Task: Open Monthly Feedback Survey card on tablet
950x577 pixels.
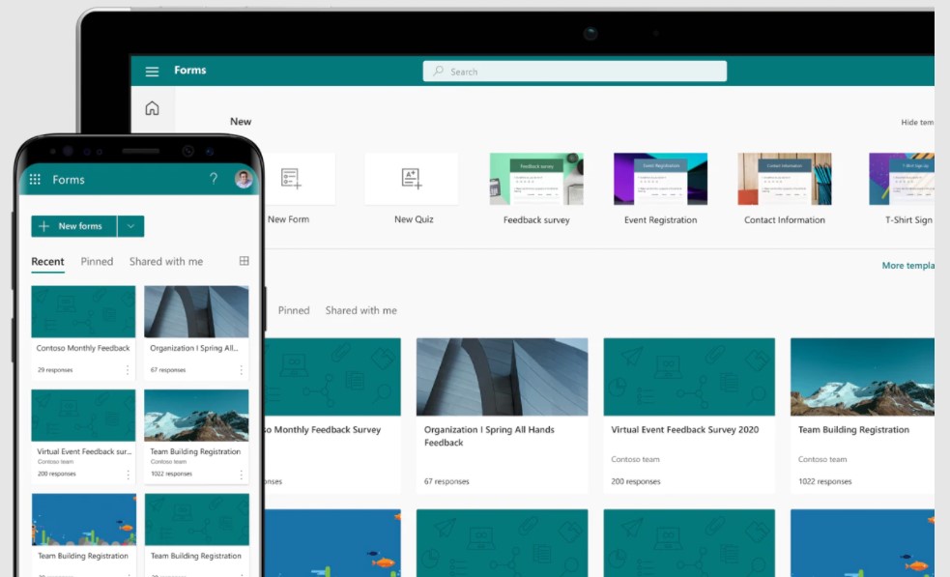Action: 332,416
